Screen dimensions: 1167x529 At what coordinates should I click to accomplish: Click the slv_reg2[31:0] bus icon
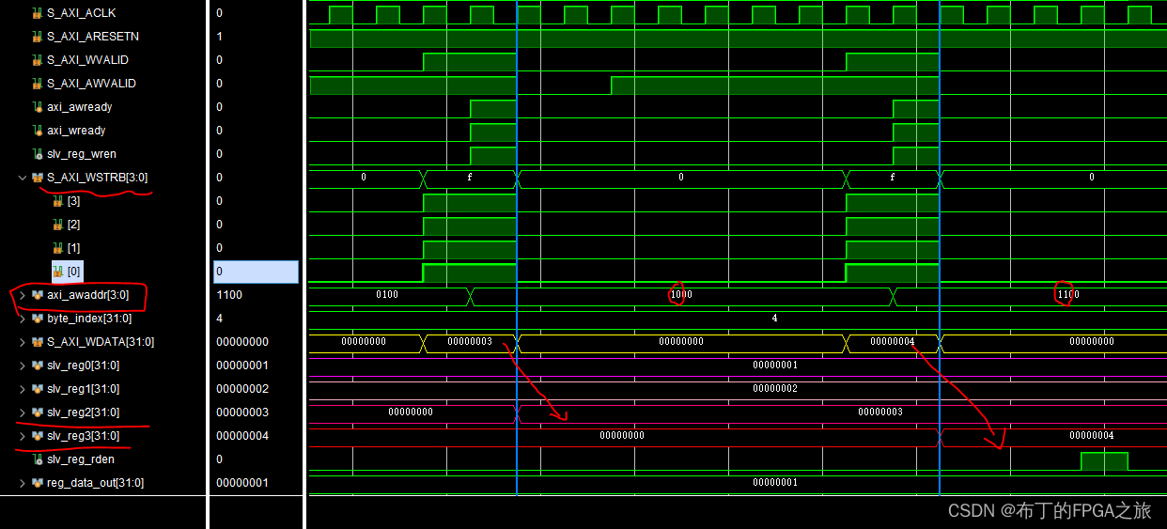point(38,412)
